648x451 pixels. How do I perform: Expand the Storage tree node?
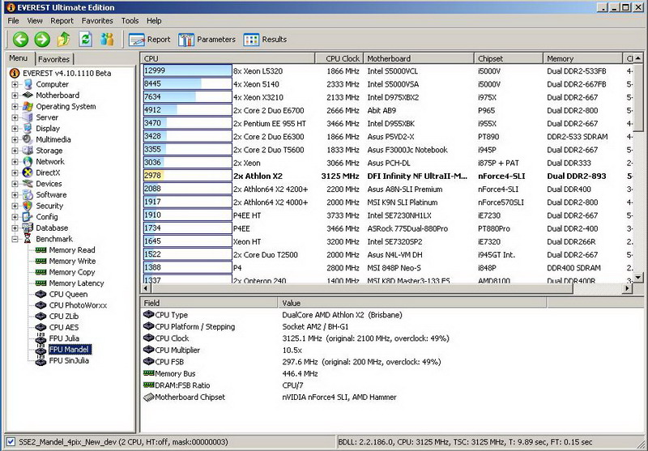15,151
